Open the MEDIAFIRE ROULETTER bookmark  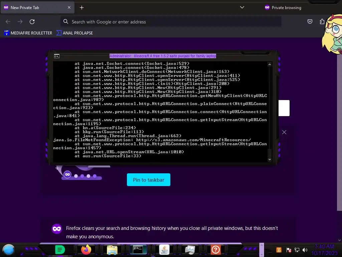[x=28, y=33]
